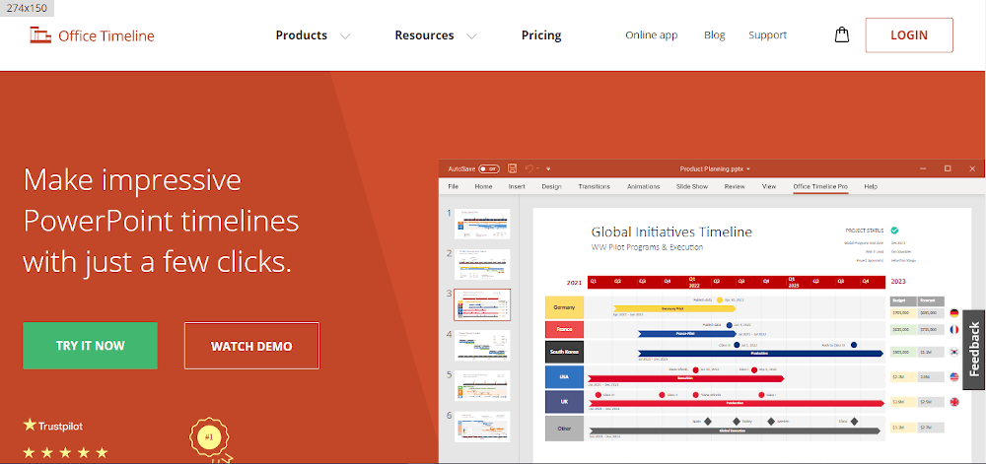Click the #1 award badge
This screenshot has height=464, width=986.
[x=210, y=436]
